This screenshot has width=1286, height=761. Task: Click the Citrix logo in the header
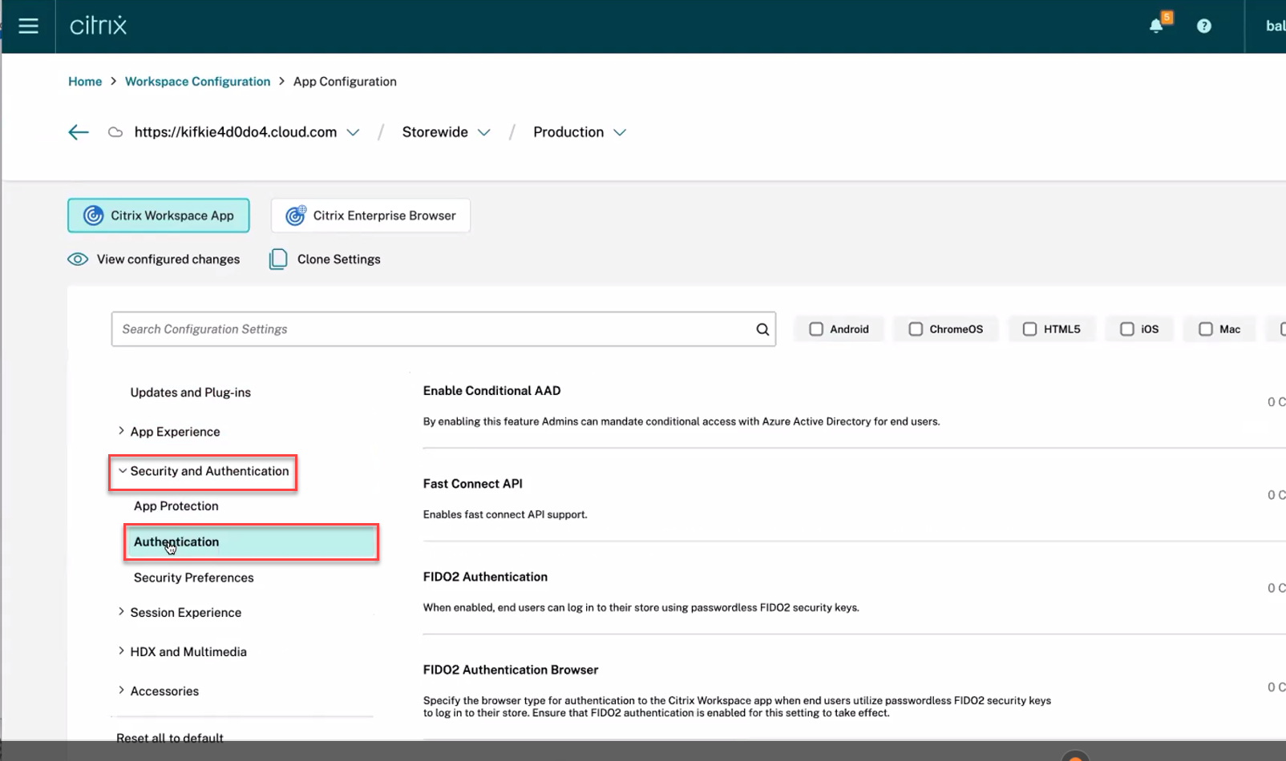pos(97,25)
